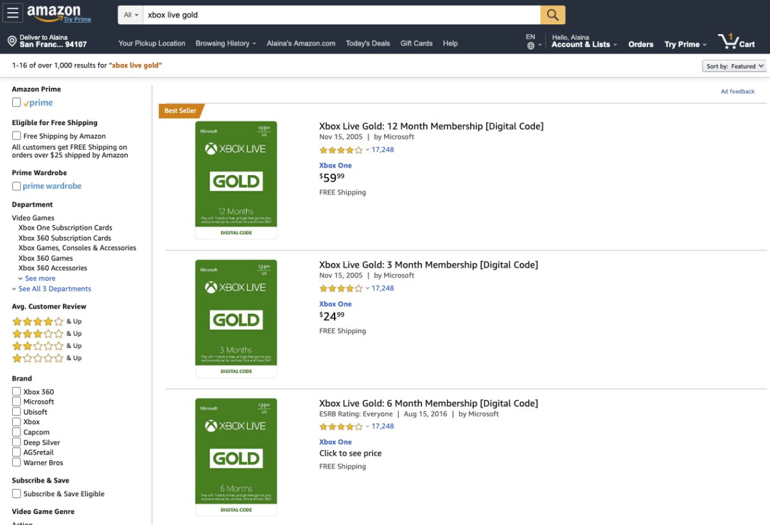Go to Your Pickup Location

(152, 43)
